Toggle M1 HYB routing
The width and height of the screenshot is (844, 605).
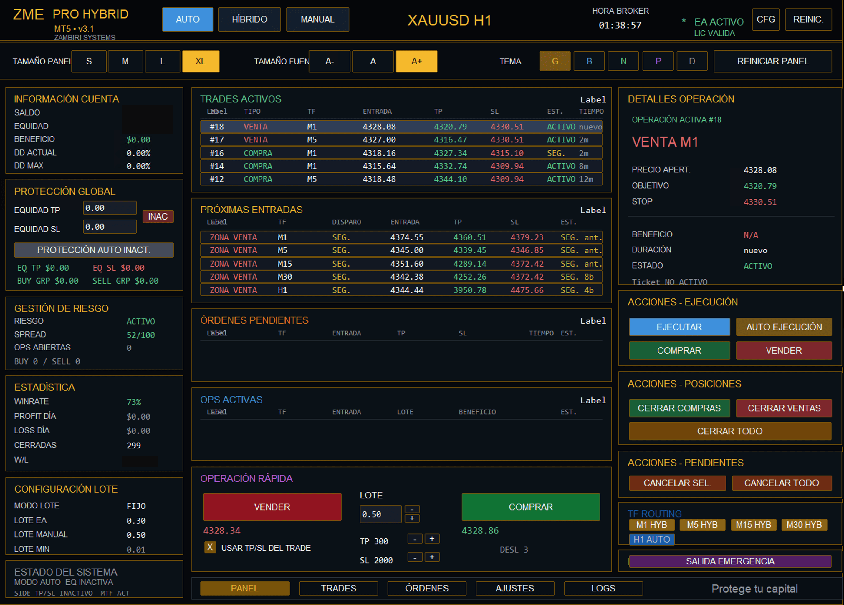pyautogui.click(x=652, y=525)
